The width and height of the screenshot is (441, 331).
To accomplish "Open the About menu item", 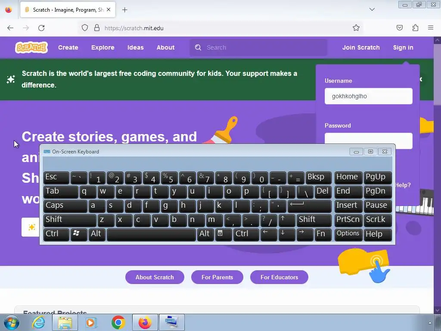I will tap(165, 47).
